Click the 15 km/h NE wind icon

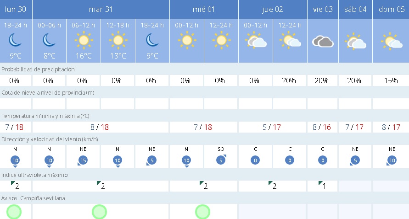83,160
